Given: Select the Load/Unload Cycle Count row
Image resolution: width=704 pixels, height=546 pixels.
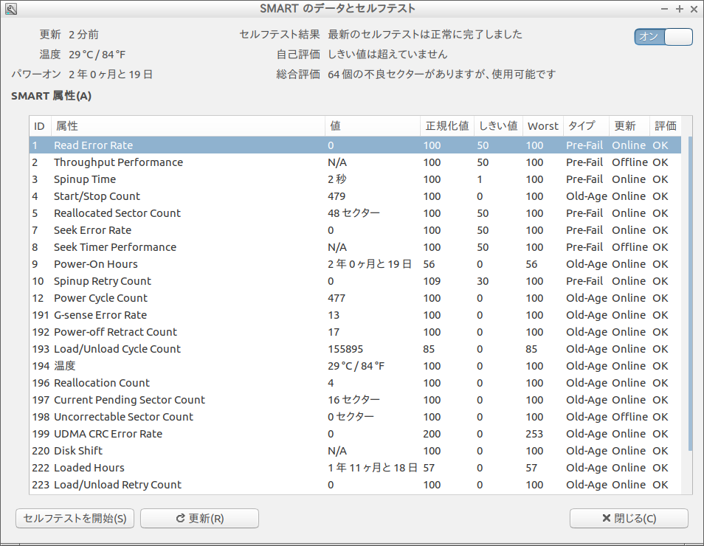Looking at the screenshot, I should [355, 349].
